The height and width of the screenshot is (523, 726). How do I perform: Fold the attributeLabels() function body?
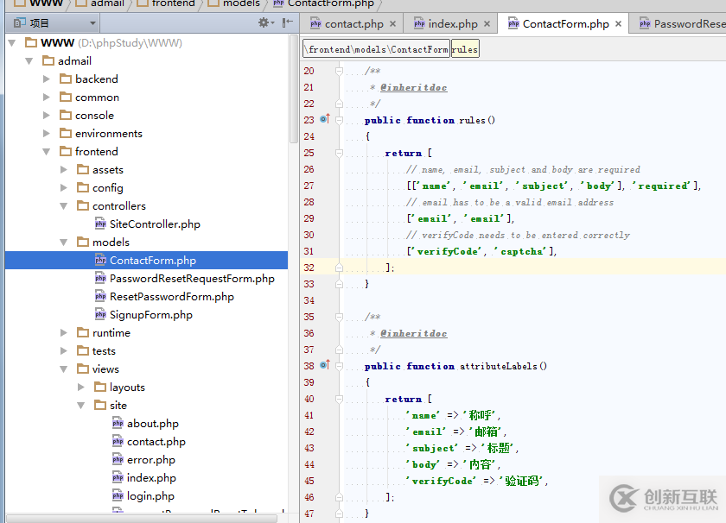click(x=340, y=366)
